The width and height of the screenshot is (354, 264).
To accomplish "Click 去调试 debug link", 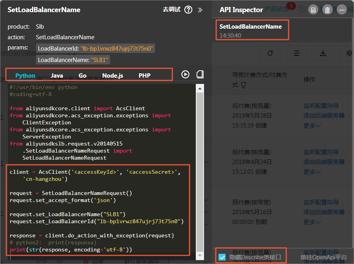I will pyautogui.click(x=172, y=9).
